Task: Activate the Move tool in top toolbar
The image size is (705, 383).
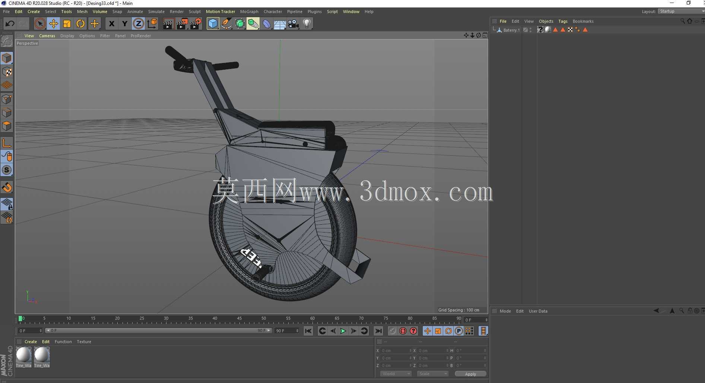Action: (x=54, y=24)
